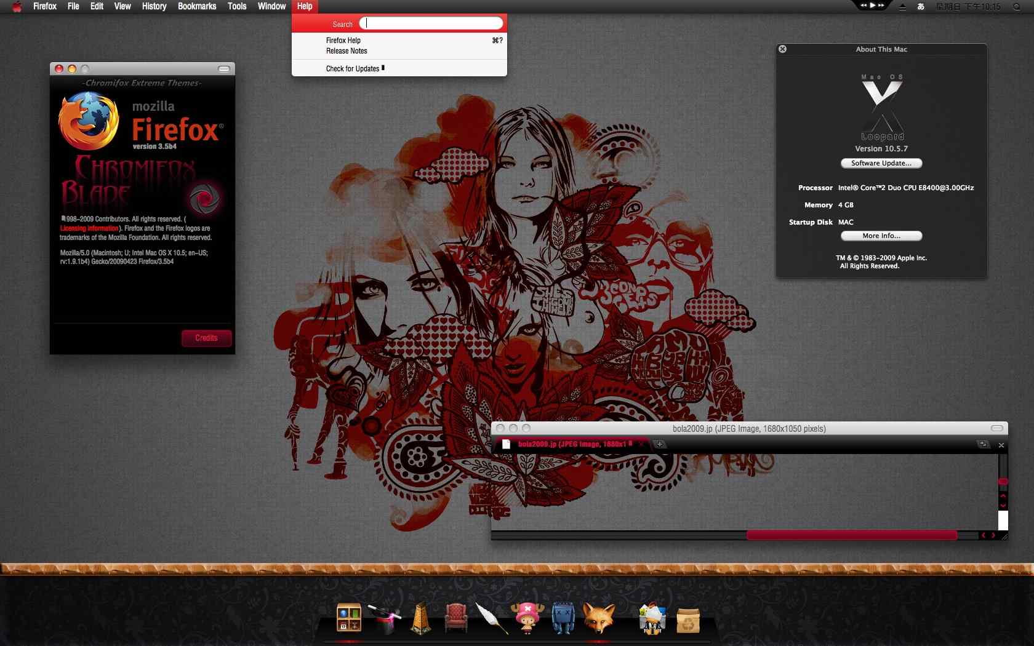
Task: Click the menu bar play control
Action: point(873,5)
